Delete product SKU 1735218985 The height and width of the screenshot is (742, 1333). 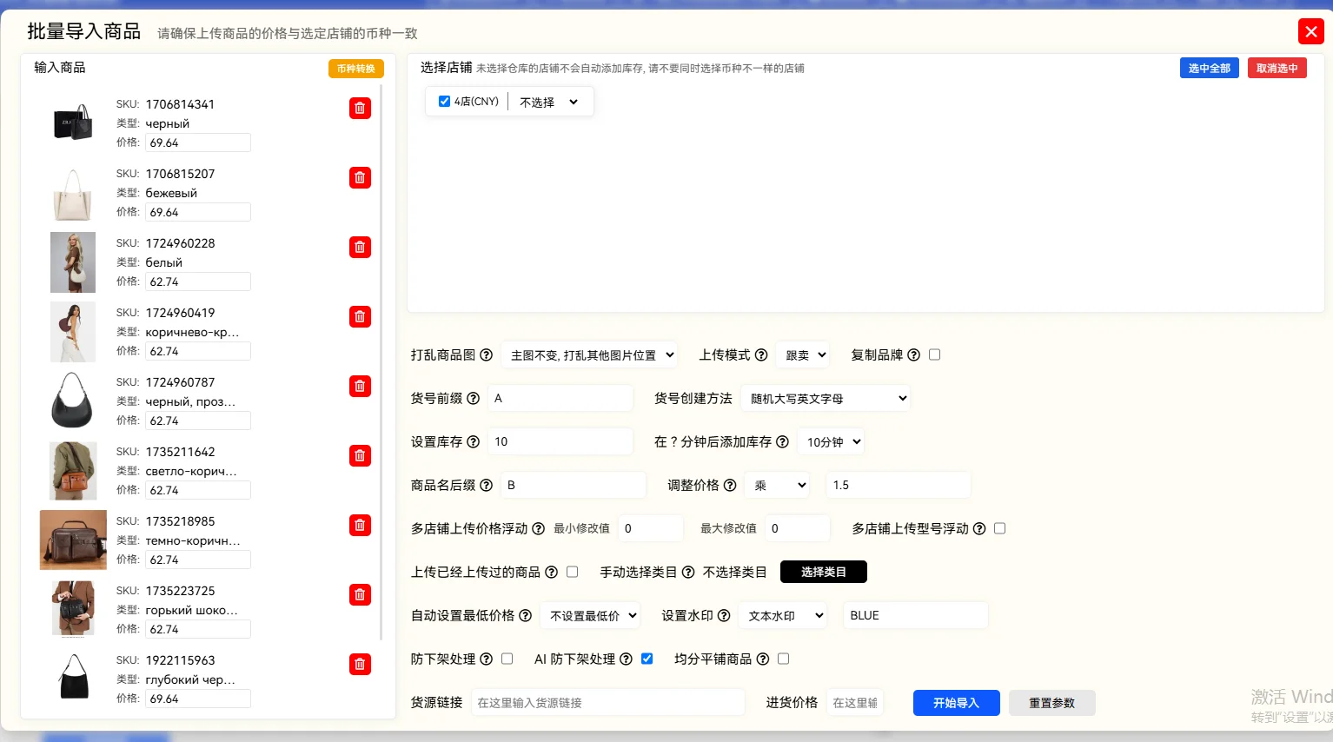click(360, 525)
